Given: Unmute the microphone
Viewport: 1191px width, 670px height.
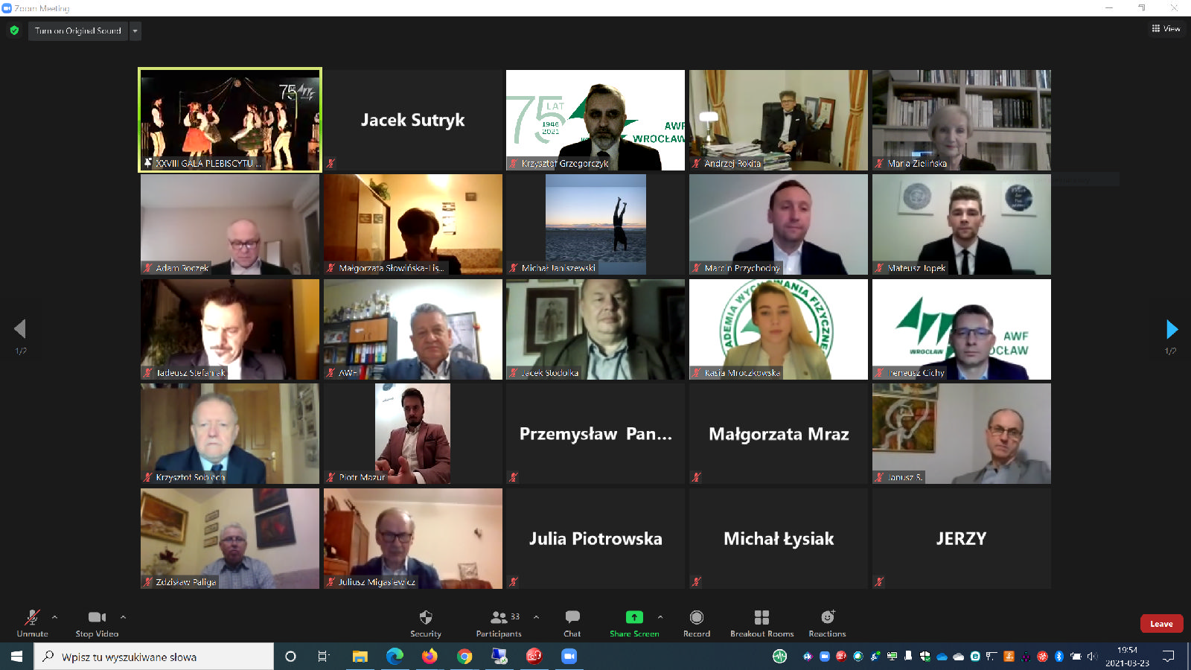Looking at the screenshot, I should coord(32,618).
